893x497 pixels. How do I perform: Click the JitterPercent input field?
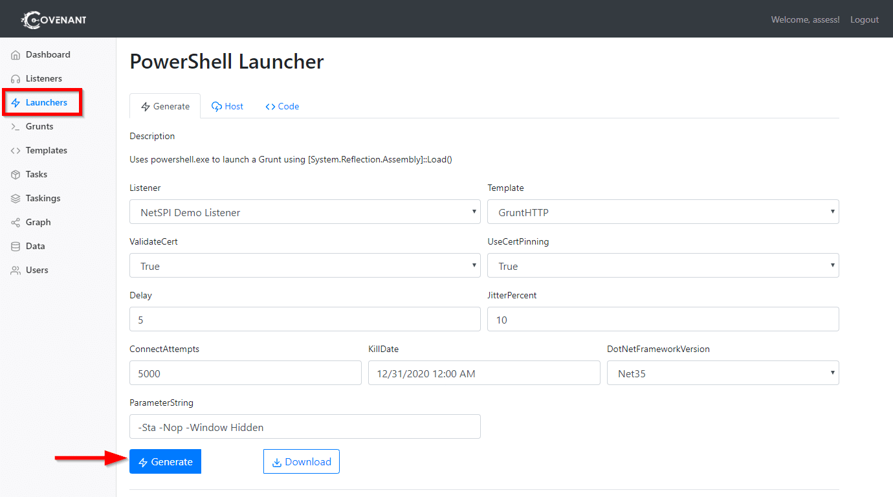[x=663, y=319]
